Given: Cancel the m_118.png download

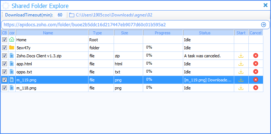Looking at the screenshot, I should coord(256,88).
